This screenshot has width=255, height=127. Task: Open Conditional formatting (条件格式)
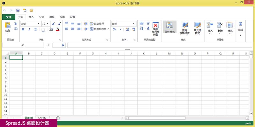pyautogui.click(x=170, y=27)
